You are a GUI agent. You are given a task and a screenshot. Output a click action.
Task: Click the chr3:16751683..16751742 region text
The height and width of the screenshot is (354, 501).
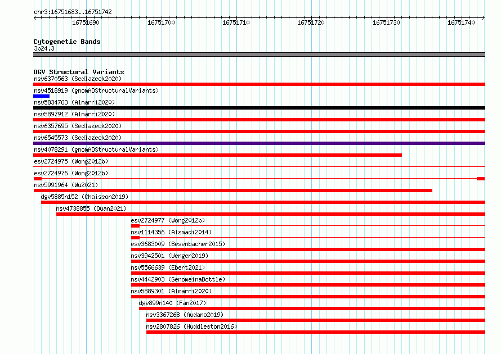click(x=73, y=12)
